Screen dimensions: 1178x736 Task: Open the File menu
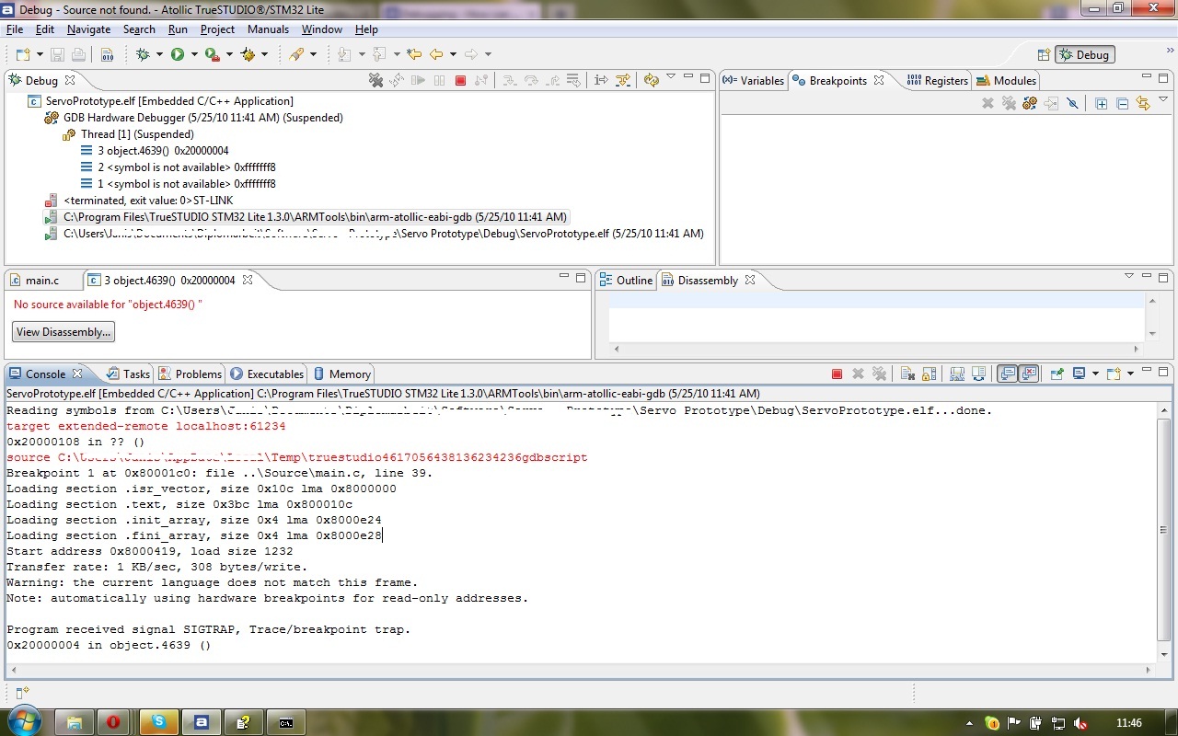15,29
